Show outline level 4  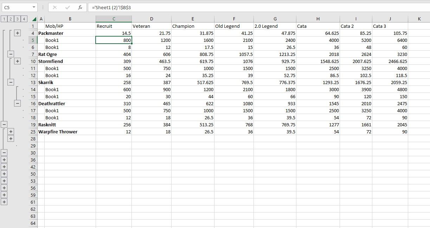tap(24, 19)
